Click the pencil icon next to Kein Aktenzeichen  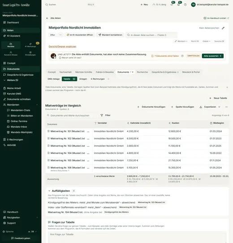pos(223,28)
